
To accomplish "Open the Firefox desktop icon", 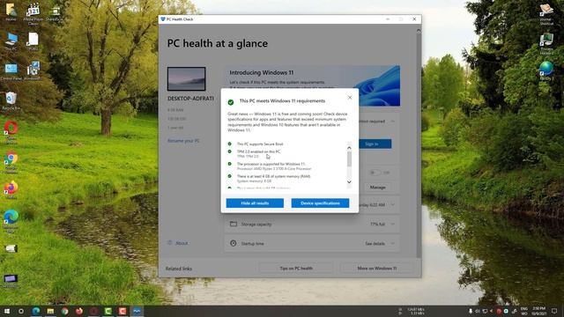I will coord(11,190).
